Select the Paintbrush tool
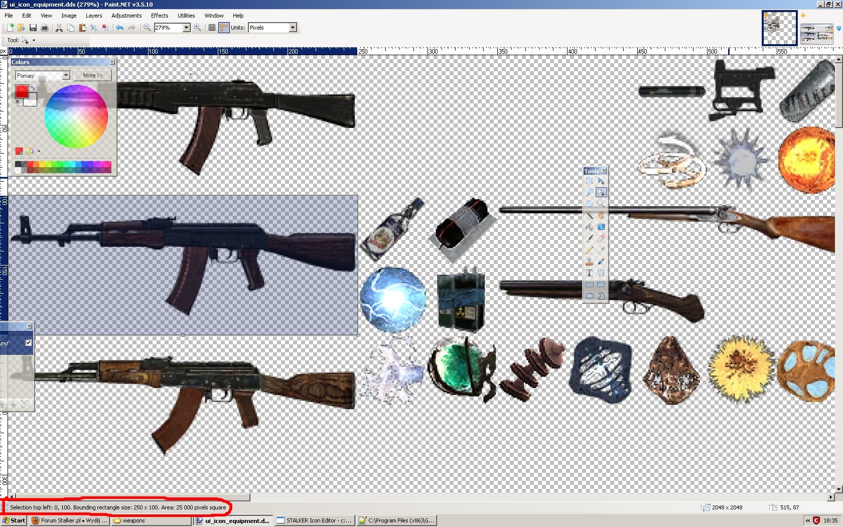843x527 pixels. click(x=590, y=238)
